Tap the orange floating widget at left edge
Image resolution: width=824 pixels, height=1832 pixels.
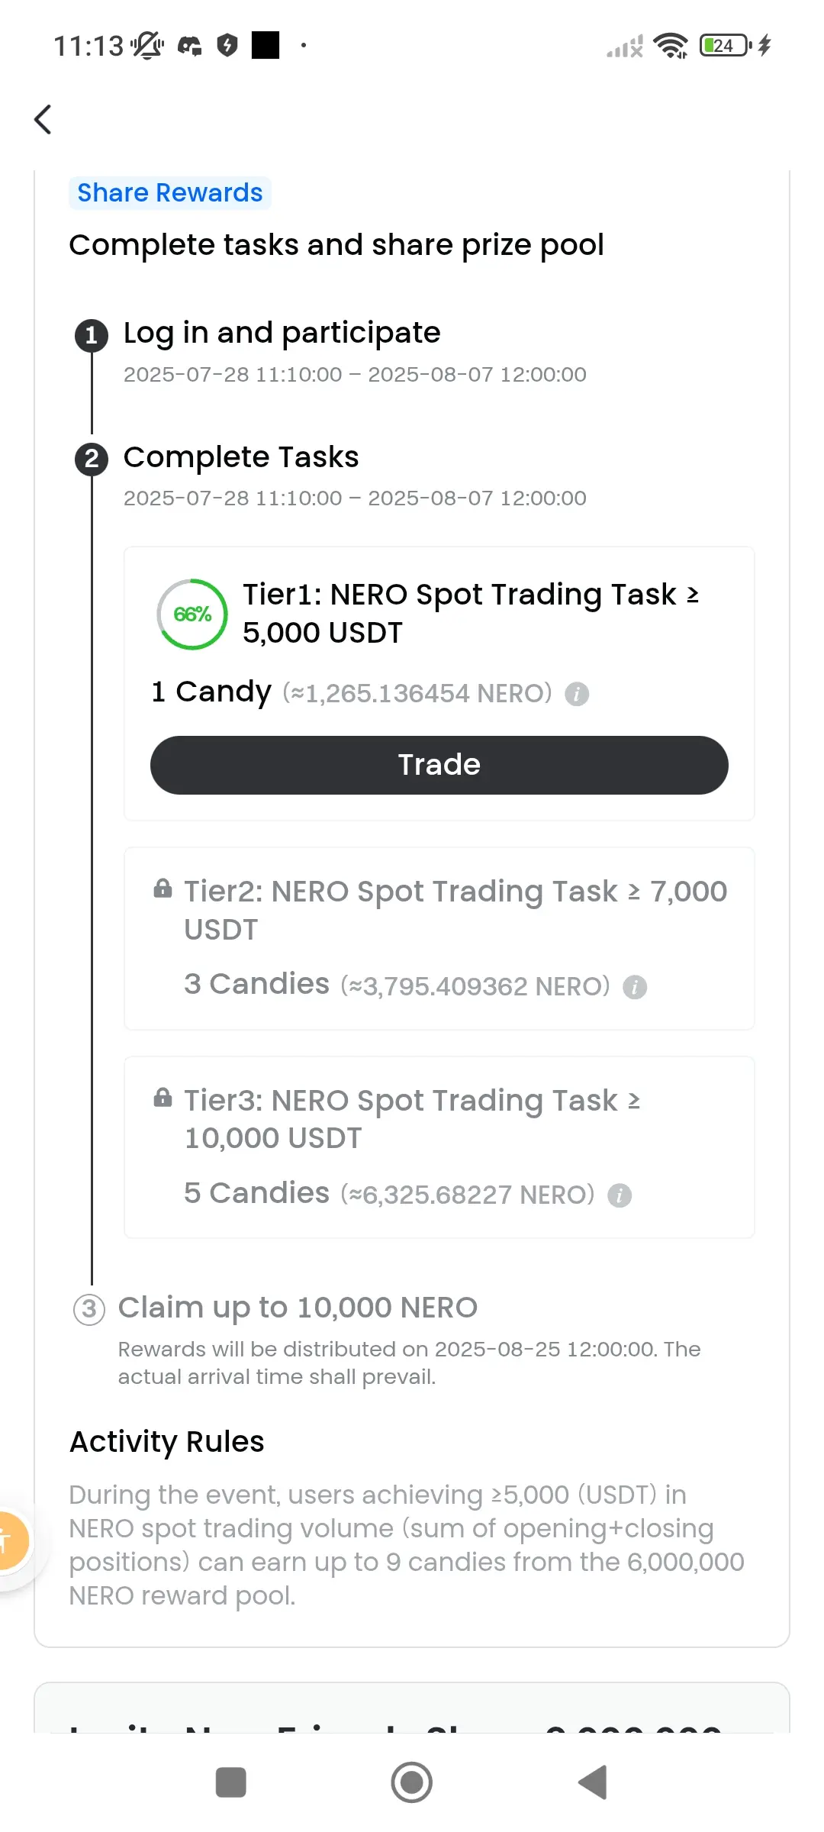coord(11,1540)
